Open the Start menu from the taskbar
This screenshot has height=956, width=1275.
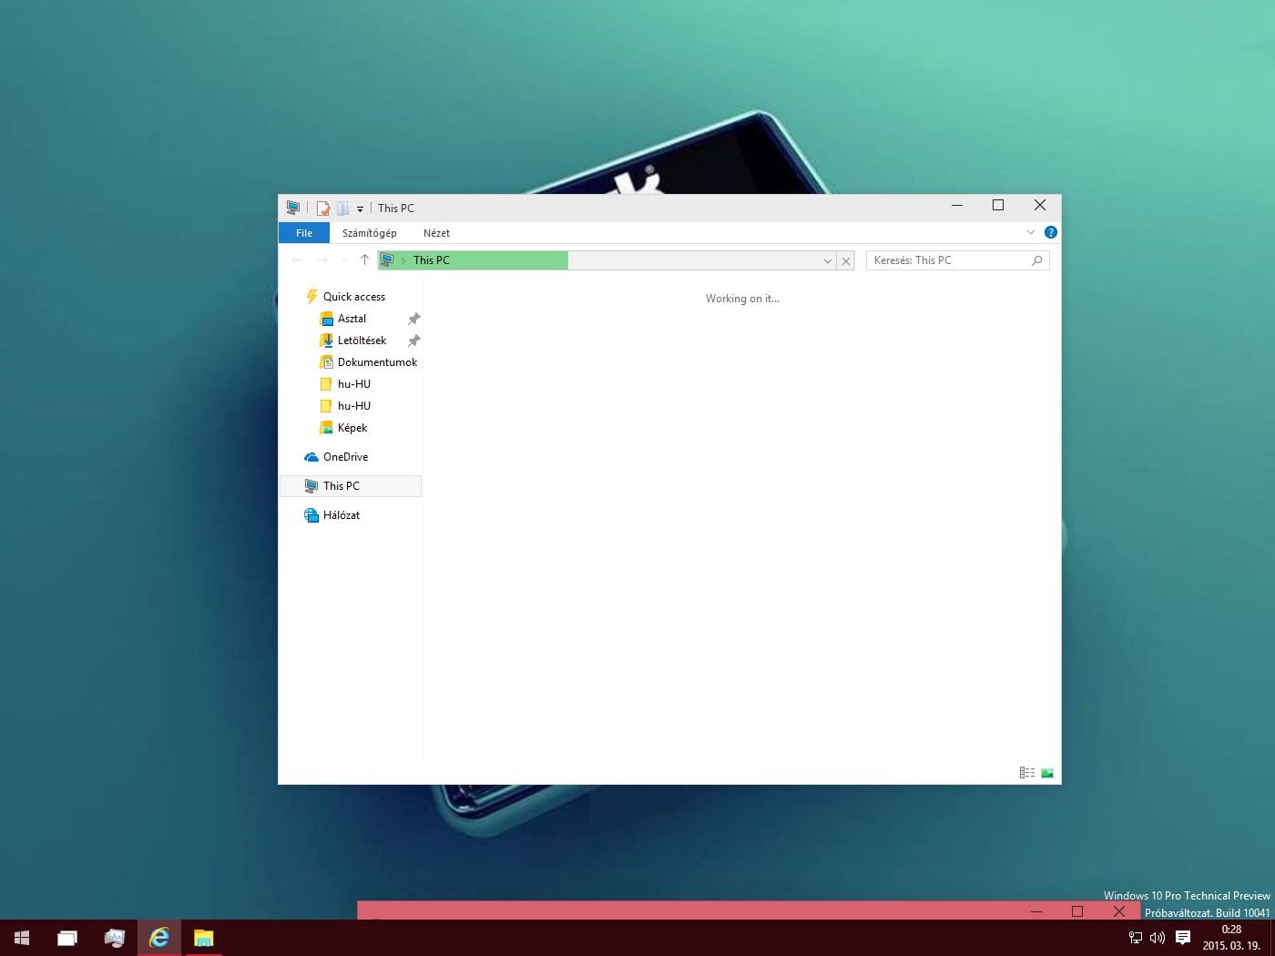point(22,938)
